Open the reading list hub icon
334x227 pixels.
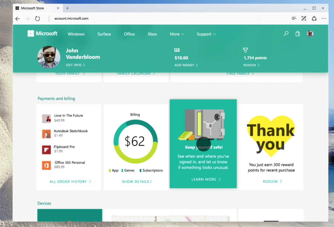[294, 19]
